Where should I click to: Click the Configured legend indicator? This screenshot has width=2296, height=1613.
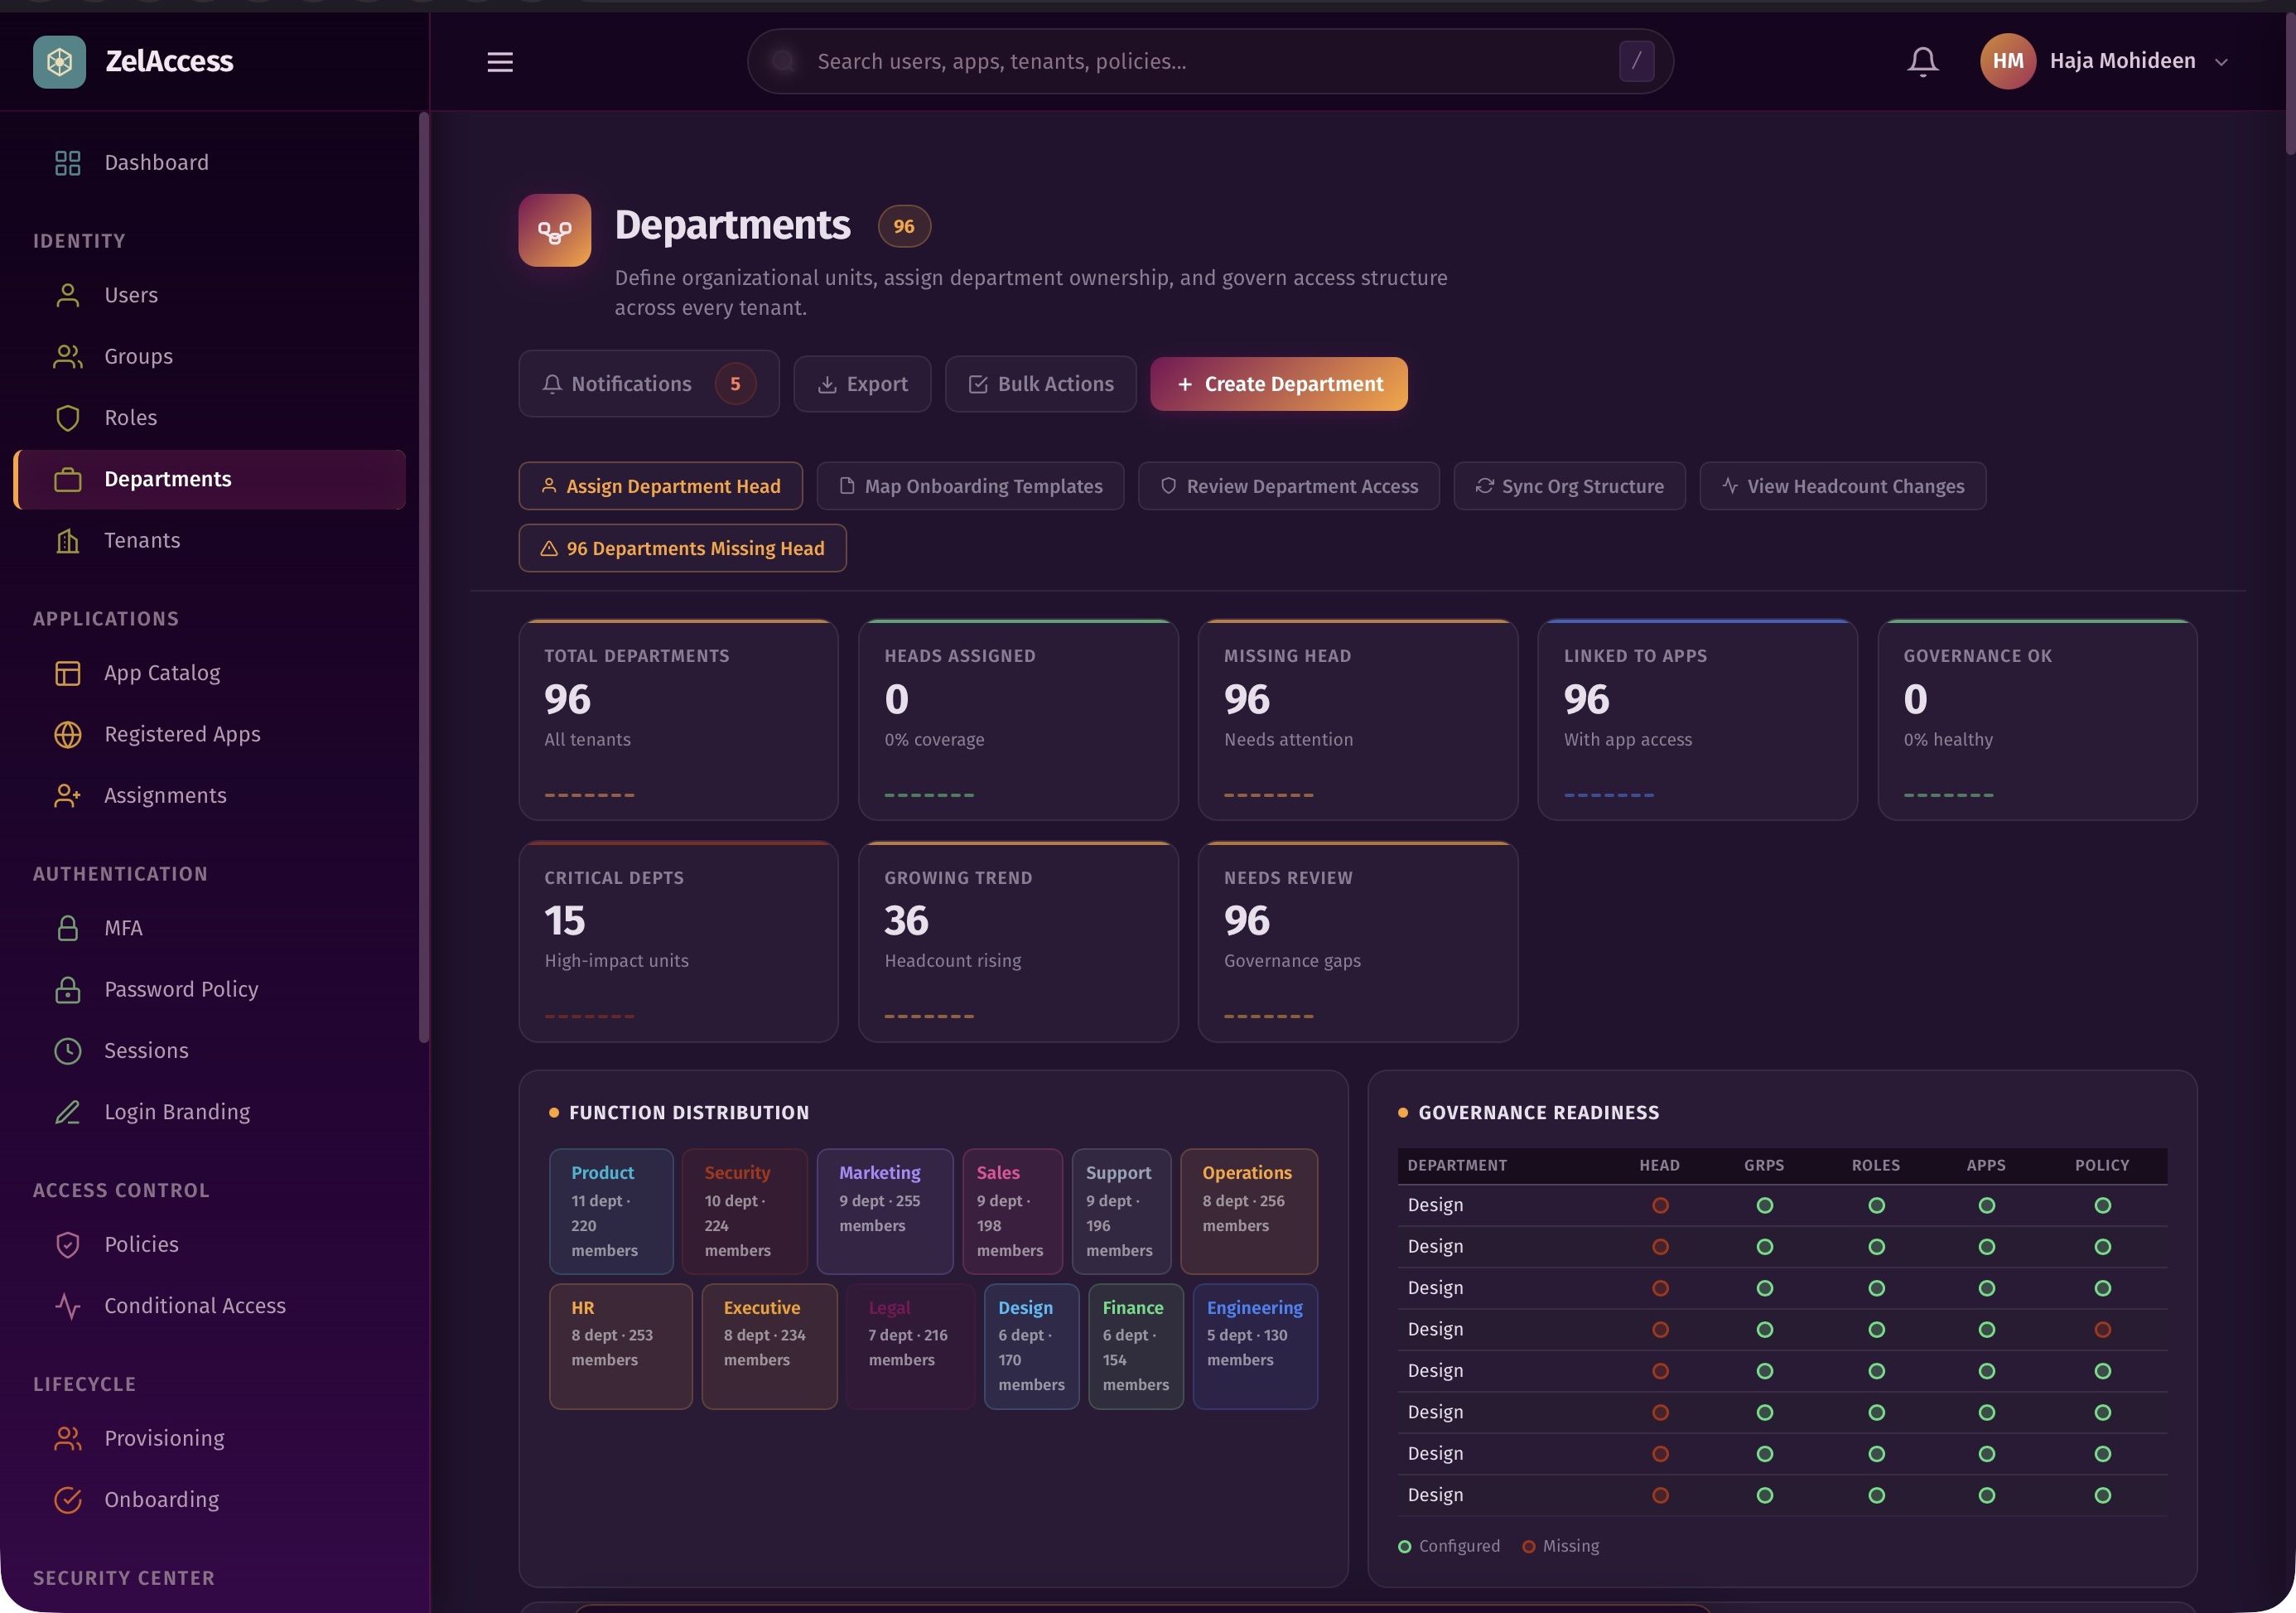pos(1404,1546)
